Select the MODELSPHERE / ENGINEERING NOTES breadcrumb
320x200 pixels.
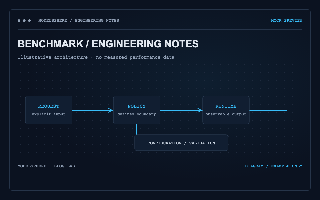(79, 20)
